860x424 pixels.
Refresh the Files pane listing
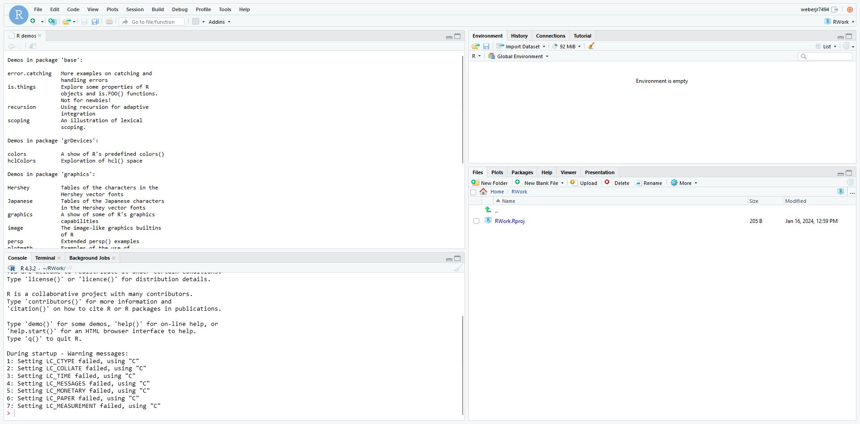[x=850, y=183]
